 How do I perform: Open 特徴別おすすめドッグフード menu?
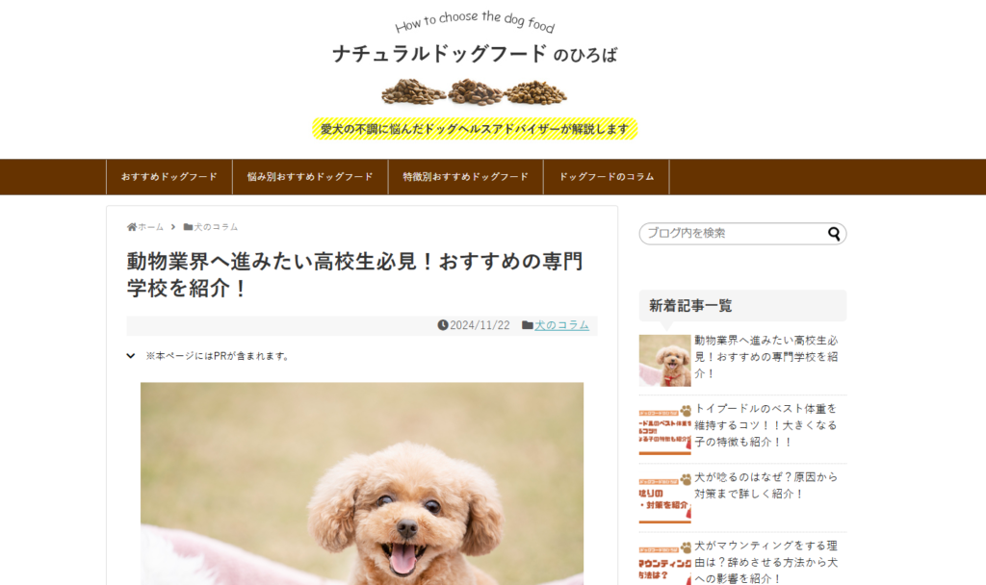[x=466, y=177]
